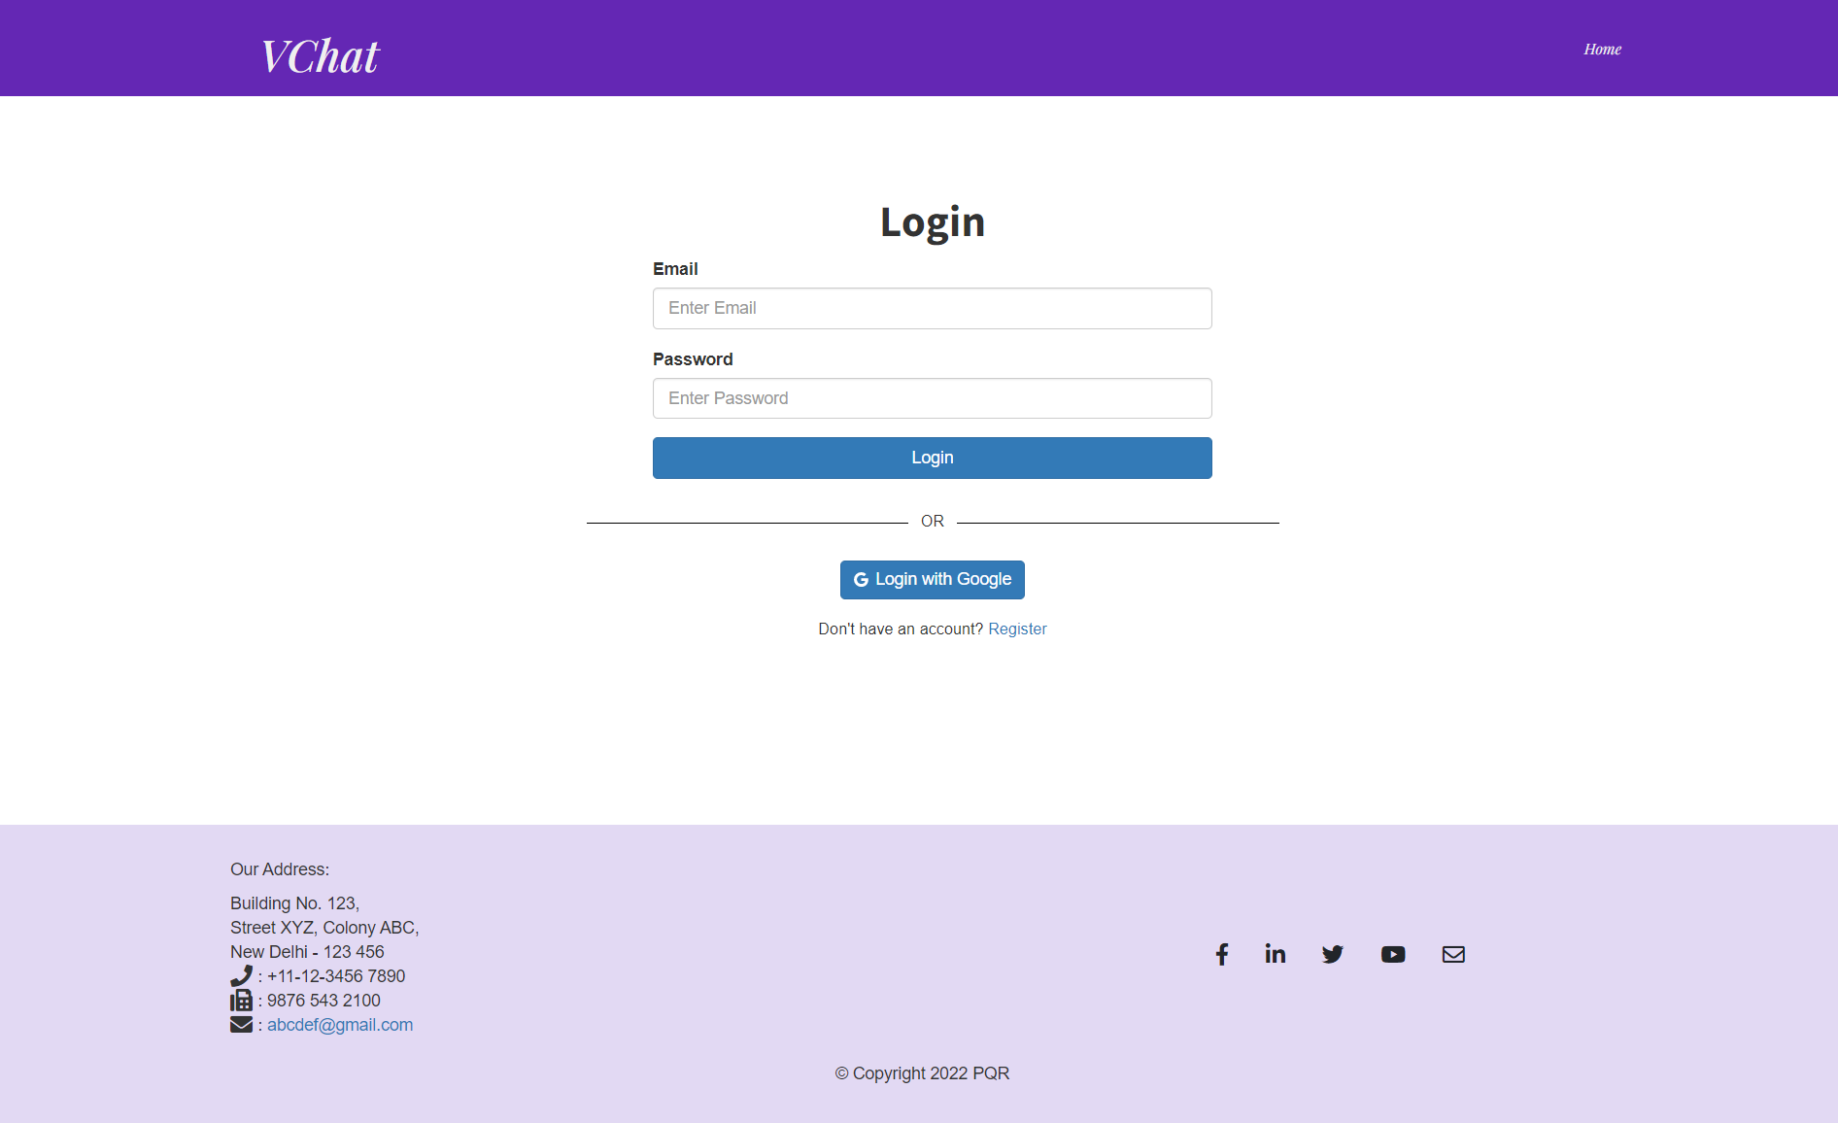Open the Register link
Screen dimensions: 1838x1123
click(x=1017, y=629)
